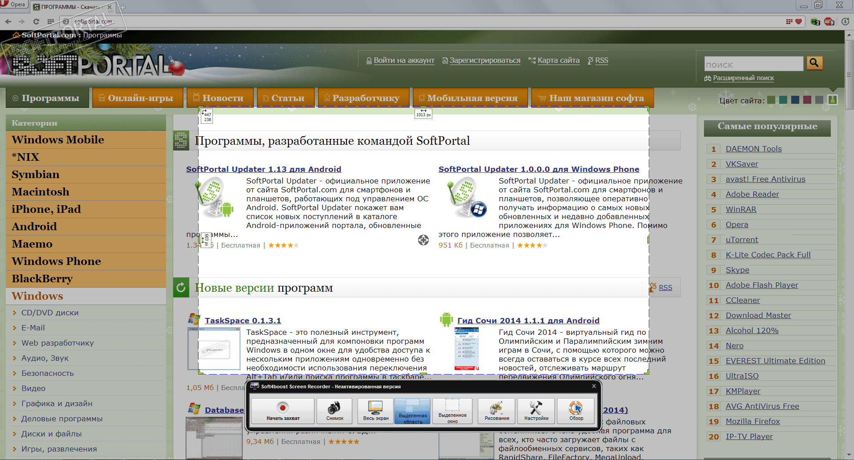Add page to bookmarks with heart icon
The width and height of the screenshot is (854, 460).
point(799,21)
